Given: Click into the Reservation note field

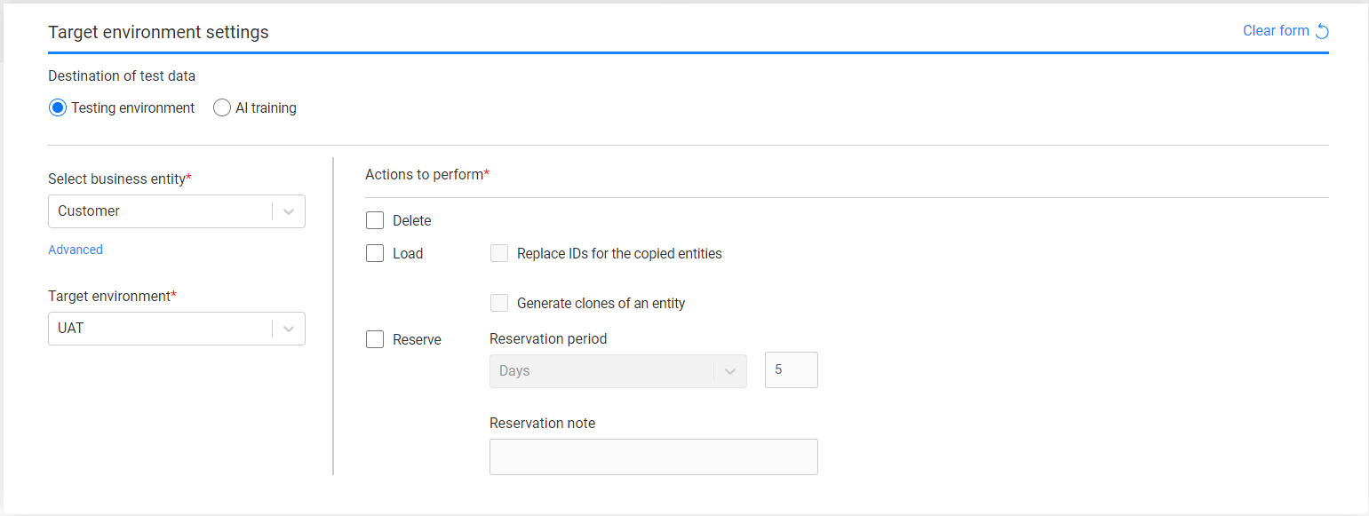Looking at the screenshot, I should pos(653,456).
